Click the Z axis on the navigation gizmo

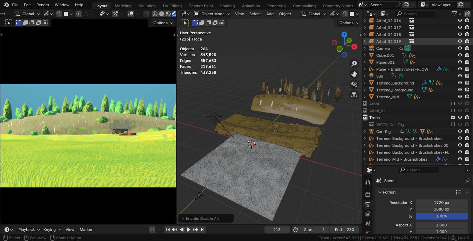pyautogui.click(x=344, y=35)
